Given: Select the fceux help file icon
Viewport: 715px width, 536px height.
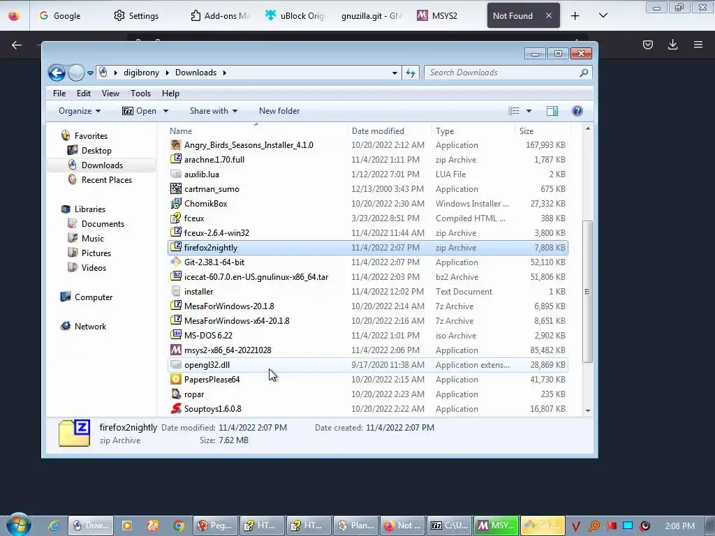Looking at the screenshot, I should 175,218.
